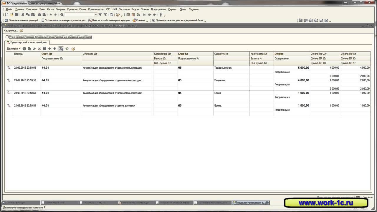Viewport: 377px width, 212px height.
Task: Open the Calculator icon in main toolbar
Action: [x=128, y=15]
